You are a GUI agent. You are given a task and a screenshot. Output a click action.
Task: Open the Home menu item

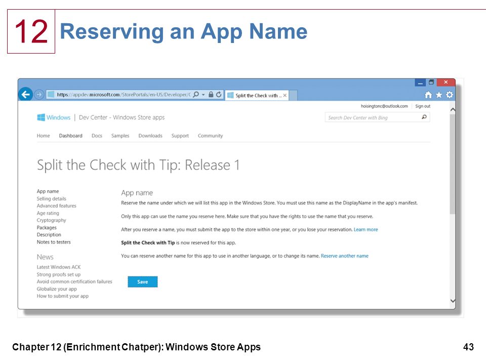point(44,135)
